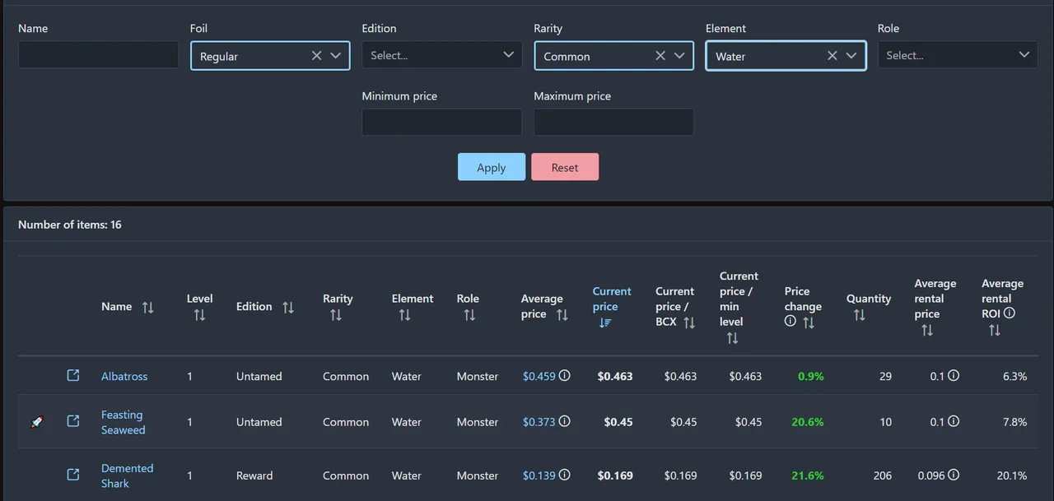
Task: Open the $0.459 average price link
Action: 539,376
